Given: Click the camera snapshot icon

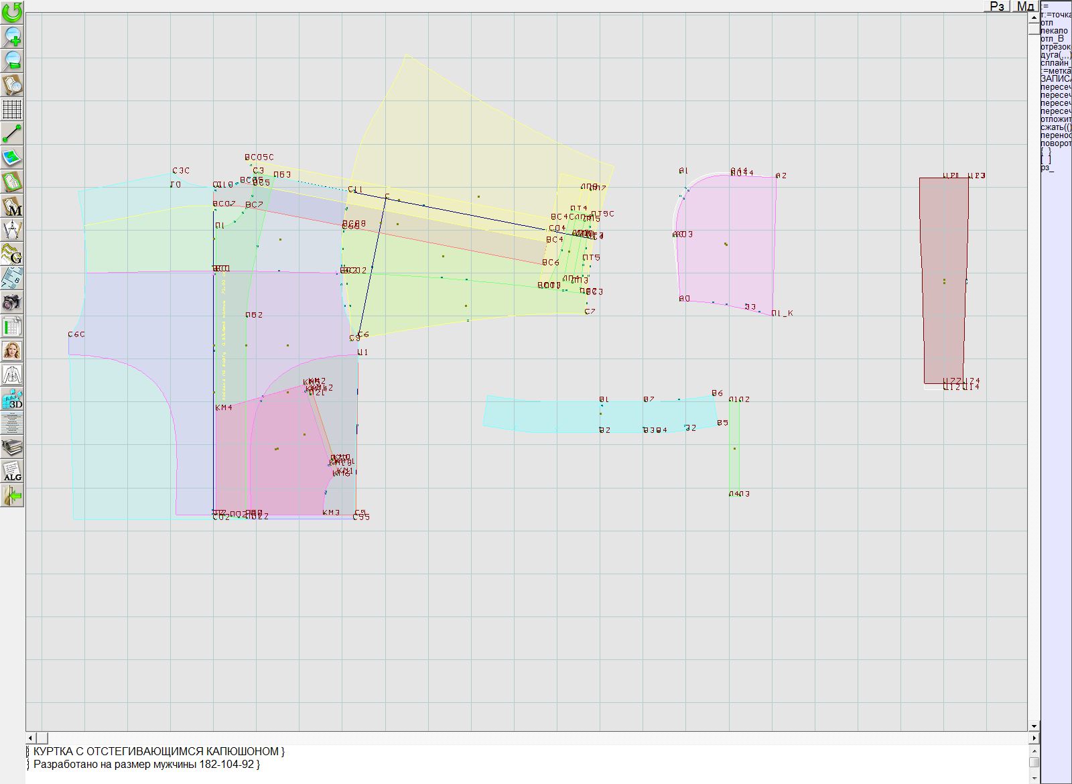Looking at the screenshot, I should point(12,302).
